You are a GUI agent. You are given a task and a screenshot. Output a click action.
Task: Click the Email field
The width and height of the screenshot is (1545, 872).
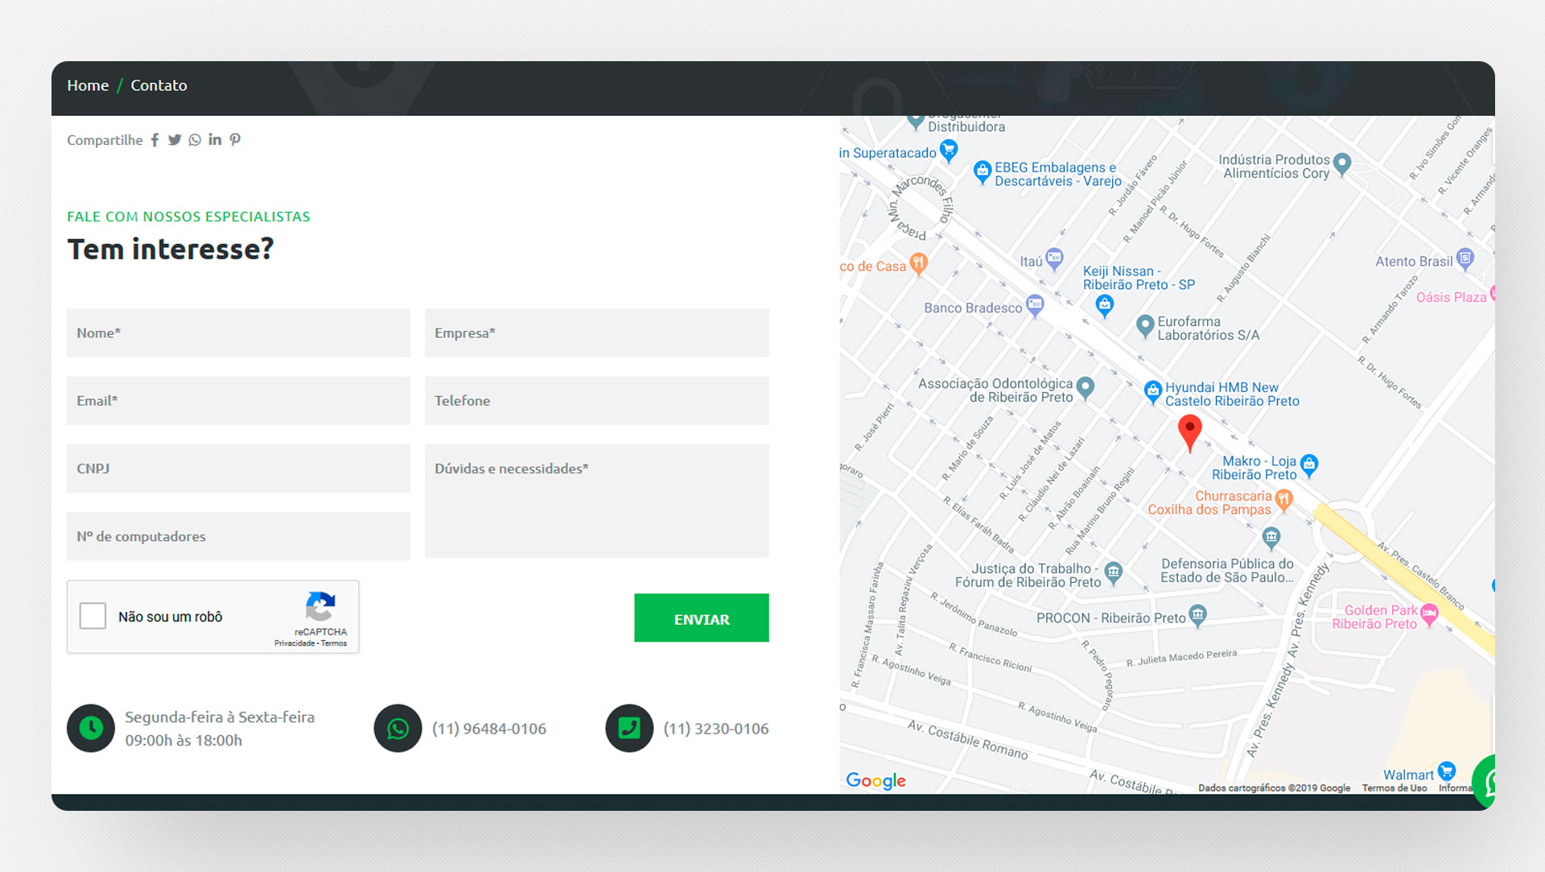[x=238, y=401]
